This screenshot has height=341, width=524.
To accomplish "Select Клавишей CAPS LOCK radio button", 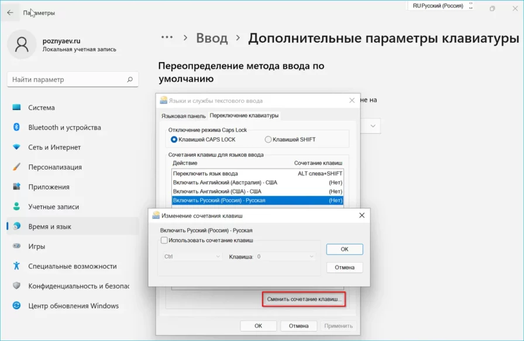I will pyautogui.click(x=174, y=139).
